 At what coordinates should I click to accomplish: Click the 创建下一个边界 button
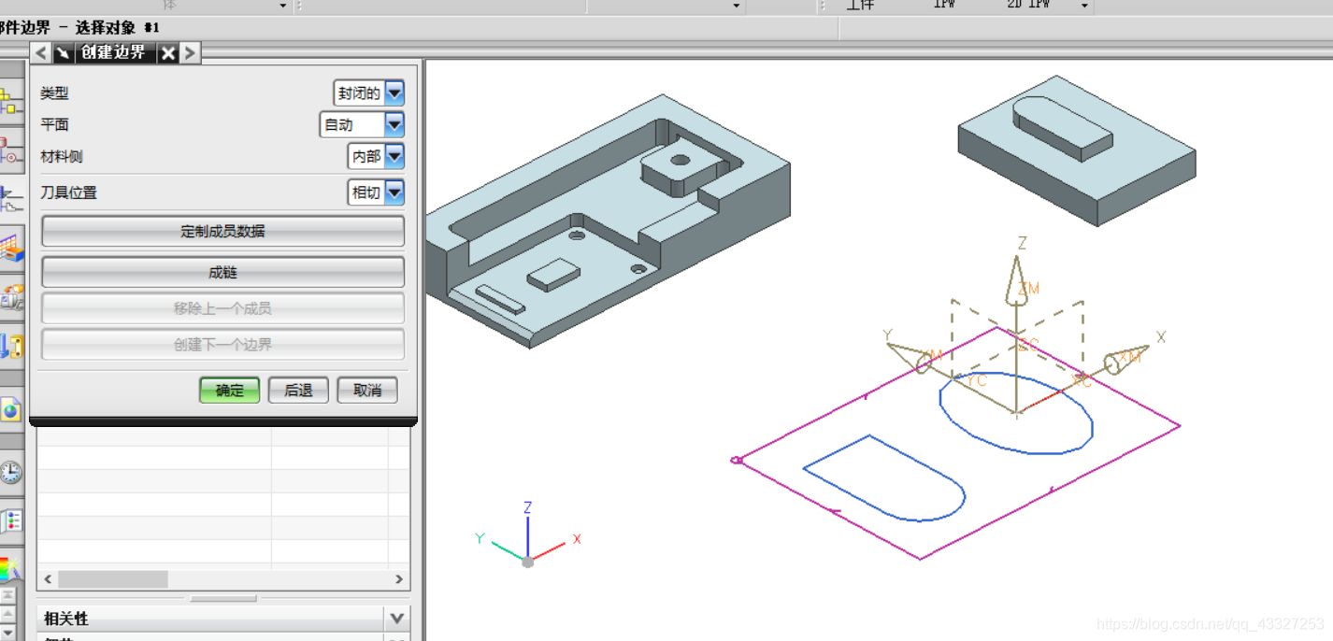click(222, 344)
